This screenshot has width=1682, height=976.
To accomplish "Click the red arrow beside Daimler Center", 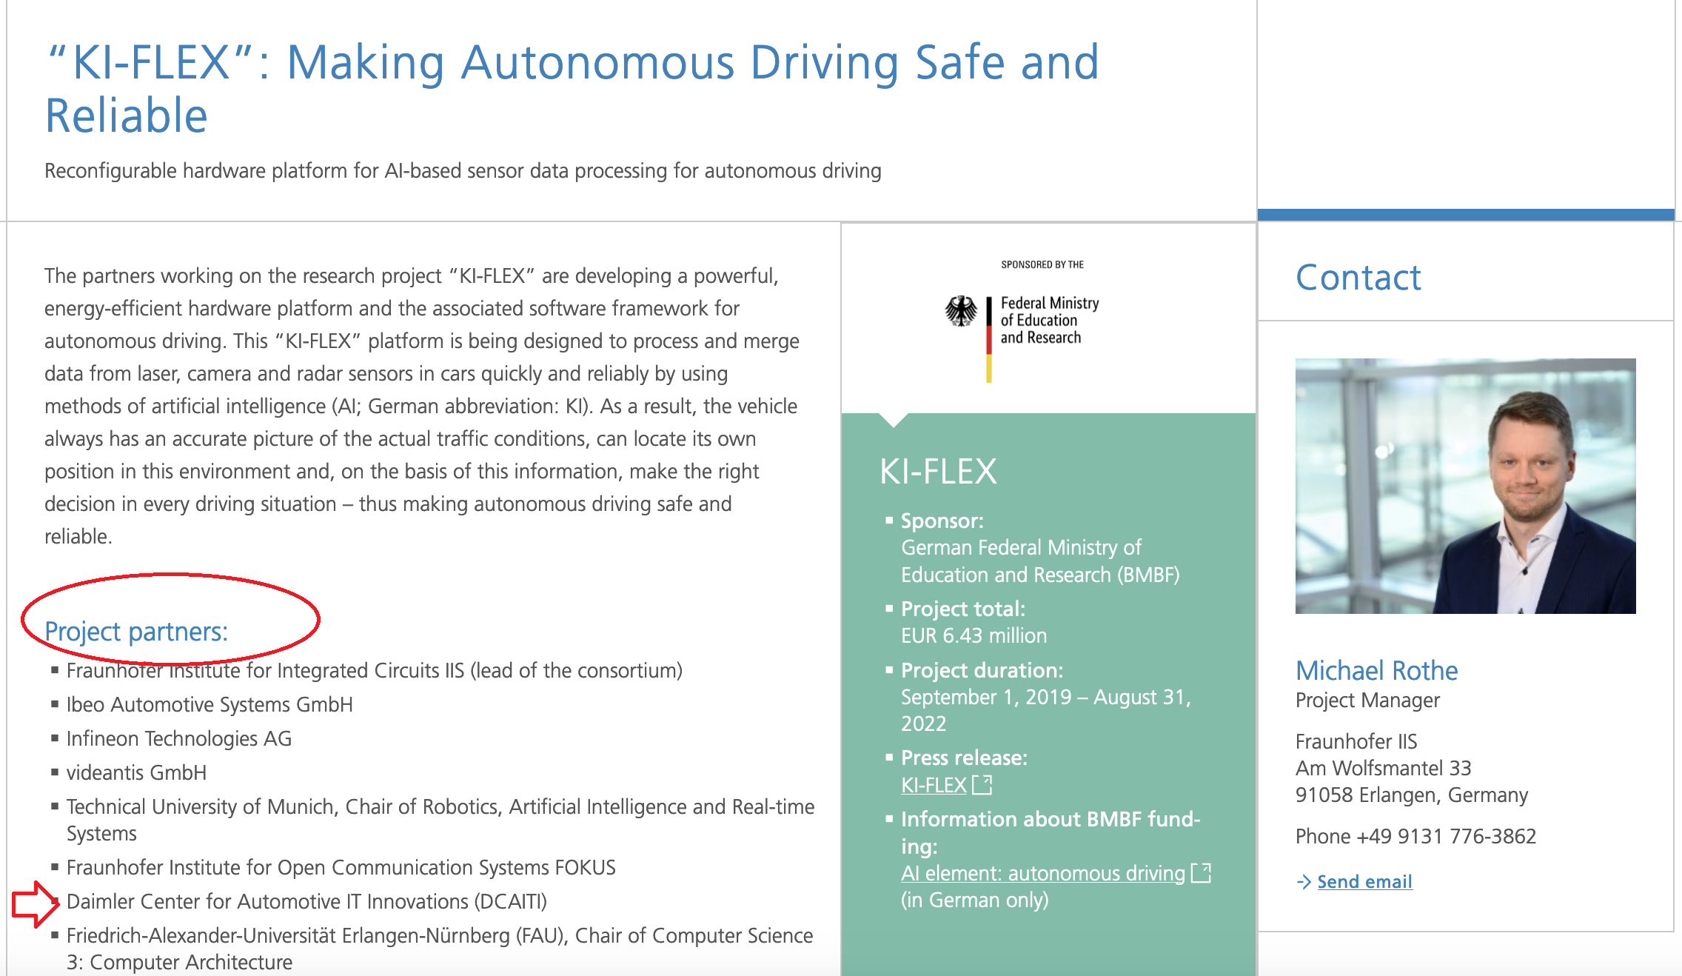I will pos(35,903).
